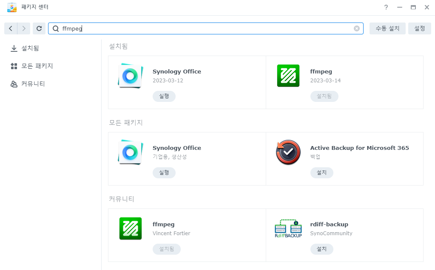Open the help question mark
Image resolution: width=435 pixels, height=270 pixels.
tap(386, 7)
